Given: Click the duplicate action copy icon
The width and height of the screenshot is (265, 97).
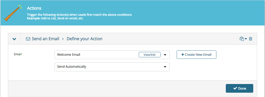Looking at the screenshot, I should coord(242,39).
